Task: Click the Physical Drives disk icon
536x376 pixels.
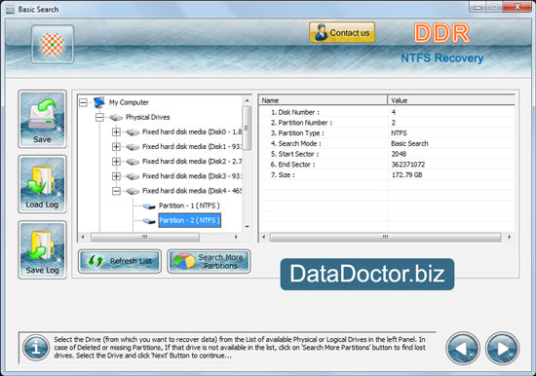Action: pyautogui.click(x=116, y=118)
